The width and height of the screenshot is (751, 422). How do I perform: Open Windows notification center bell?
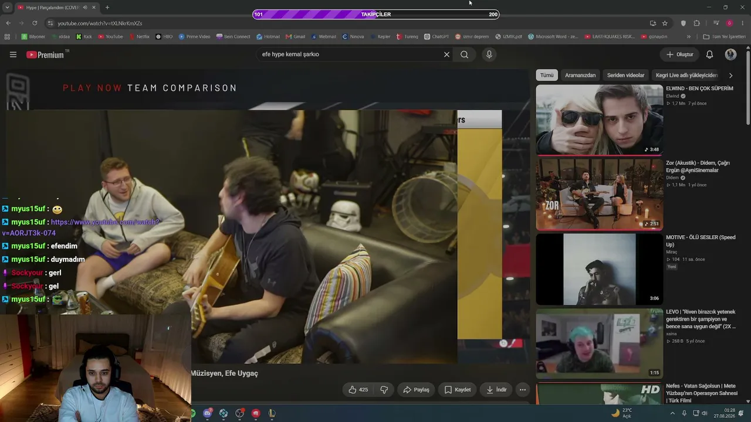pyautogui.click(x=741, y=413)
